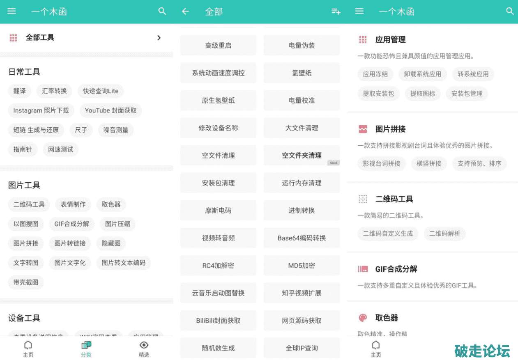The image size is (518, 360).
Task: Tap the back arrow next to 全部
Action: point(185,11)
